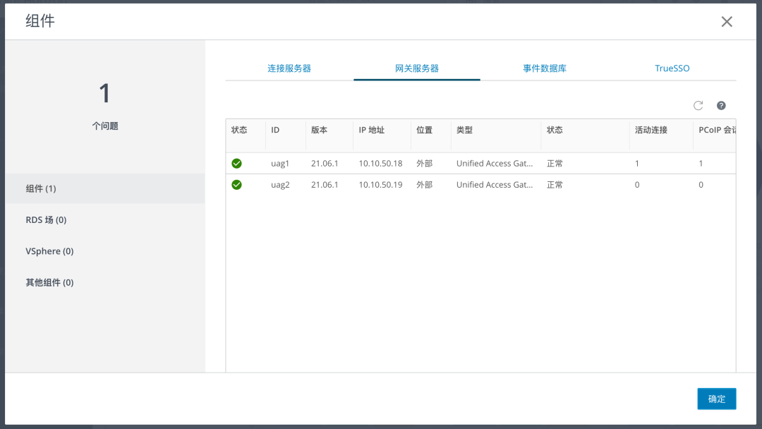This screenshot has width=762, height=429.
Task: Go to the TrueSSO tab
Action: point(672,68)
